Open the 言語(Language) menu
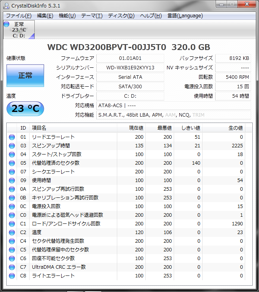 185,16
